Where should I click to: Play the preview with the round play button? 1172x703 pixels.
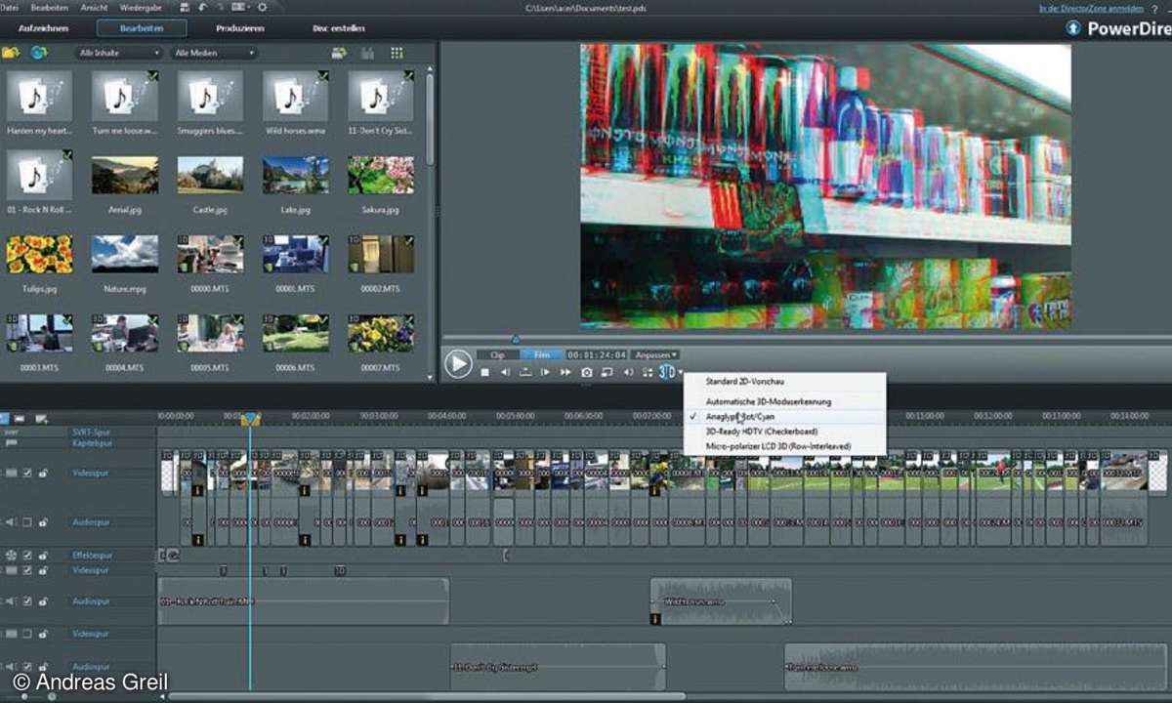coord(458,364)
